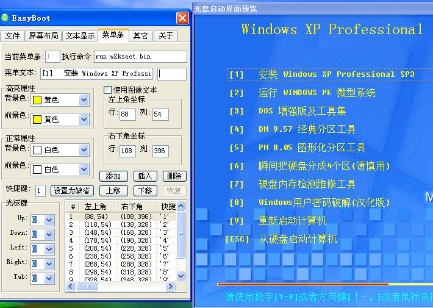The height and width of the screenshot is (308, 433).
Task: Click the 左上角坐标 列 field showing 54
Action: click(160, 115)
